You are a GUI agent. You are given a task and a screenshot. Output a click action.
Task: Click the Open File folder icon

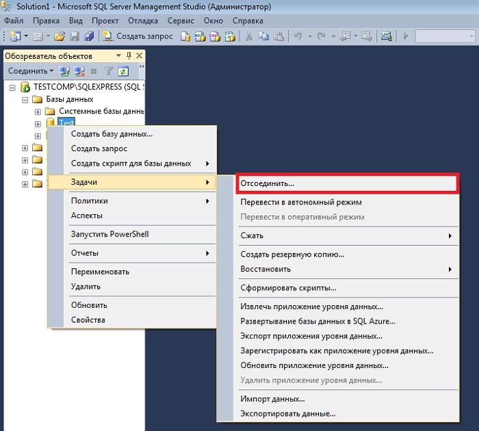point(60,36)
